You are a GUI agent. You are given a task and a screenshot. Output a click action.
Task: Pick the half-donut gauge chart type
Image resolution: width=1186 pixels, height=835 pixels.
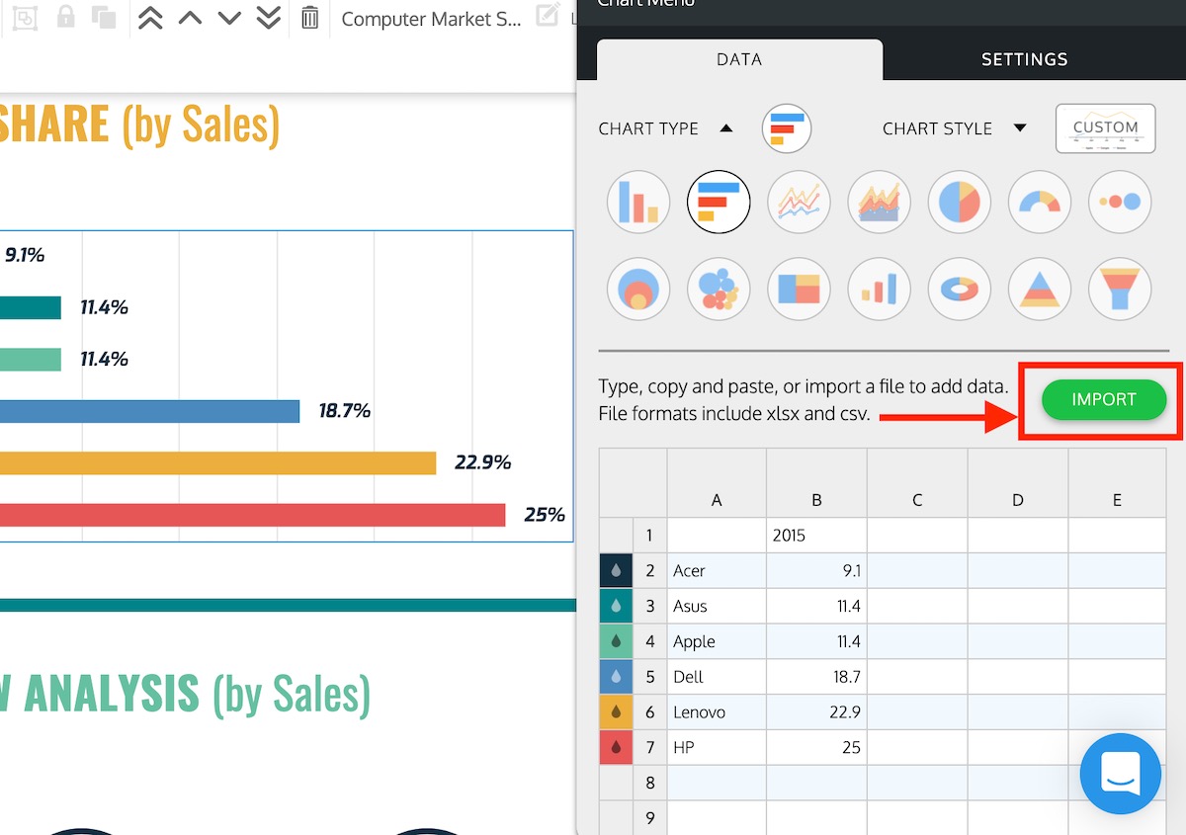coord(1040,202)
